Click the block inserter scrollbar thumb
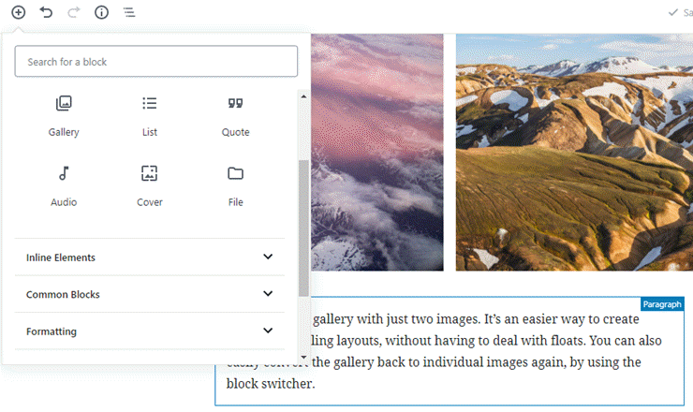Viewport: 693px width, 412px height. (x=303, y=228)
